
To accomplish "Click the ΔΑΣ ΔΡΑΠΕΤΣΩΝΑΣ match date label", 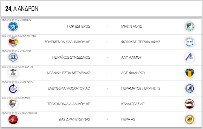I will (19, 113).
